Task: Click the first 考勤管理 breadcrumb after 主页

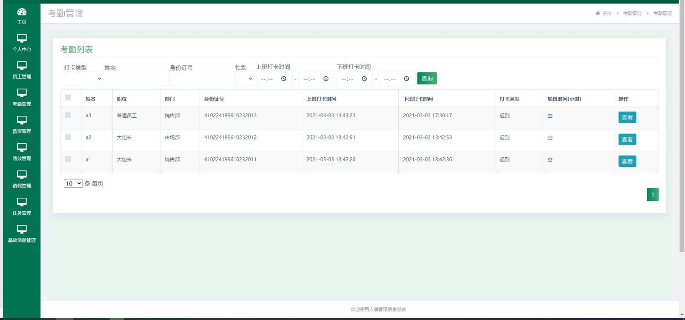Action: (x=632, y=13)
